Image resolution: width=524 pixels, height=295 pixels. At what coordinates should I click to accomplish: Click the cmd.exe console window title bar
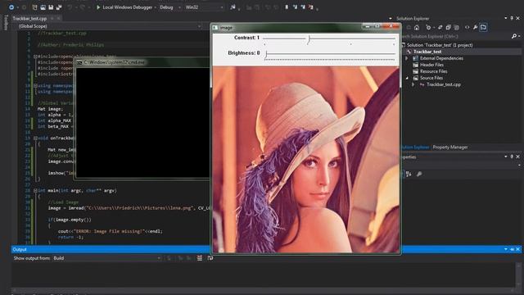coord(142,62)
